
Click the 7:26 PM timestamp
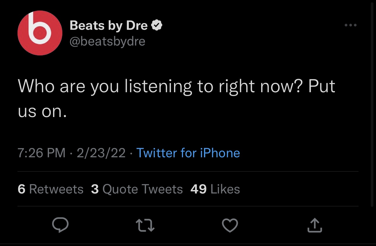point(41,153)
